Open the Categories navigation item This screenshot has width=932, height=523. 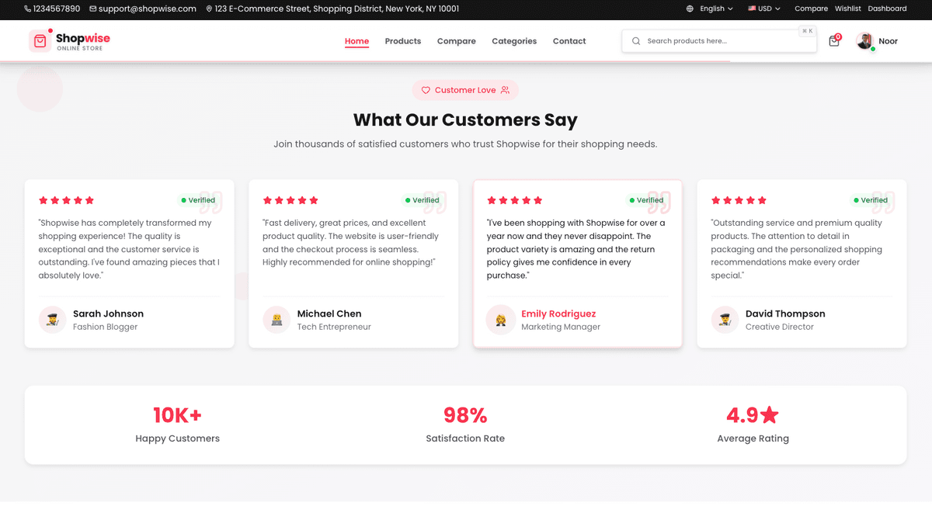514,41
